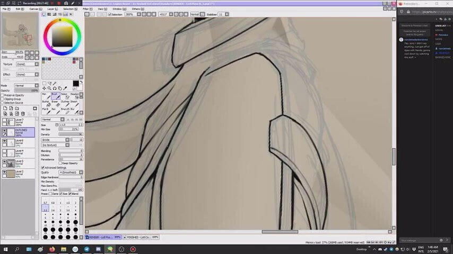The image size is (453, 254).
Task: Open Telegram from the taskbar
Action: (x=86, y=249)
